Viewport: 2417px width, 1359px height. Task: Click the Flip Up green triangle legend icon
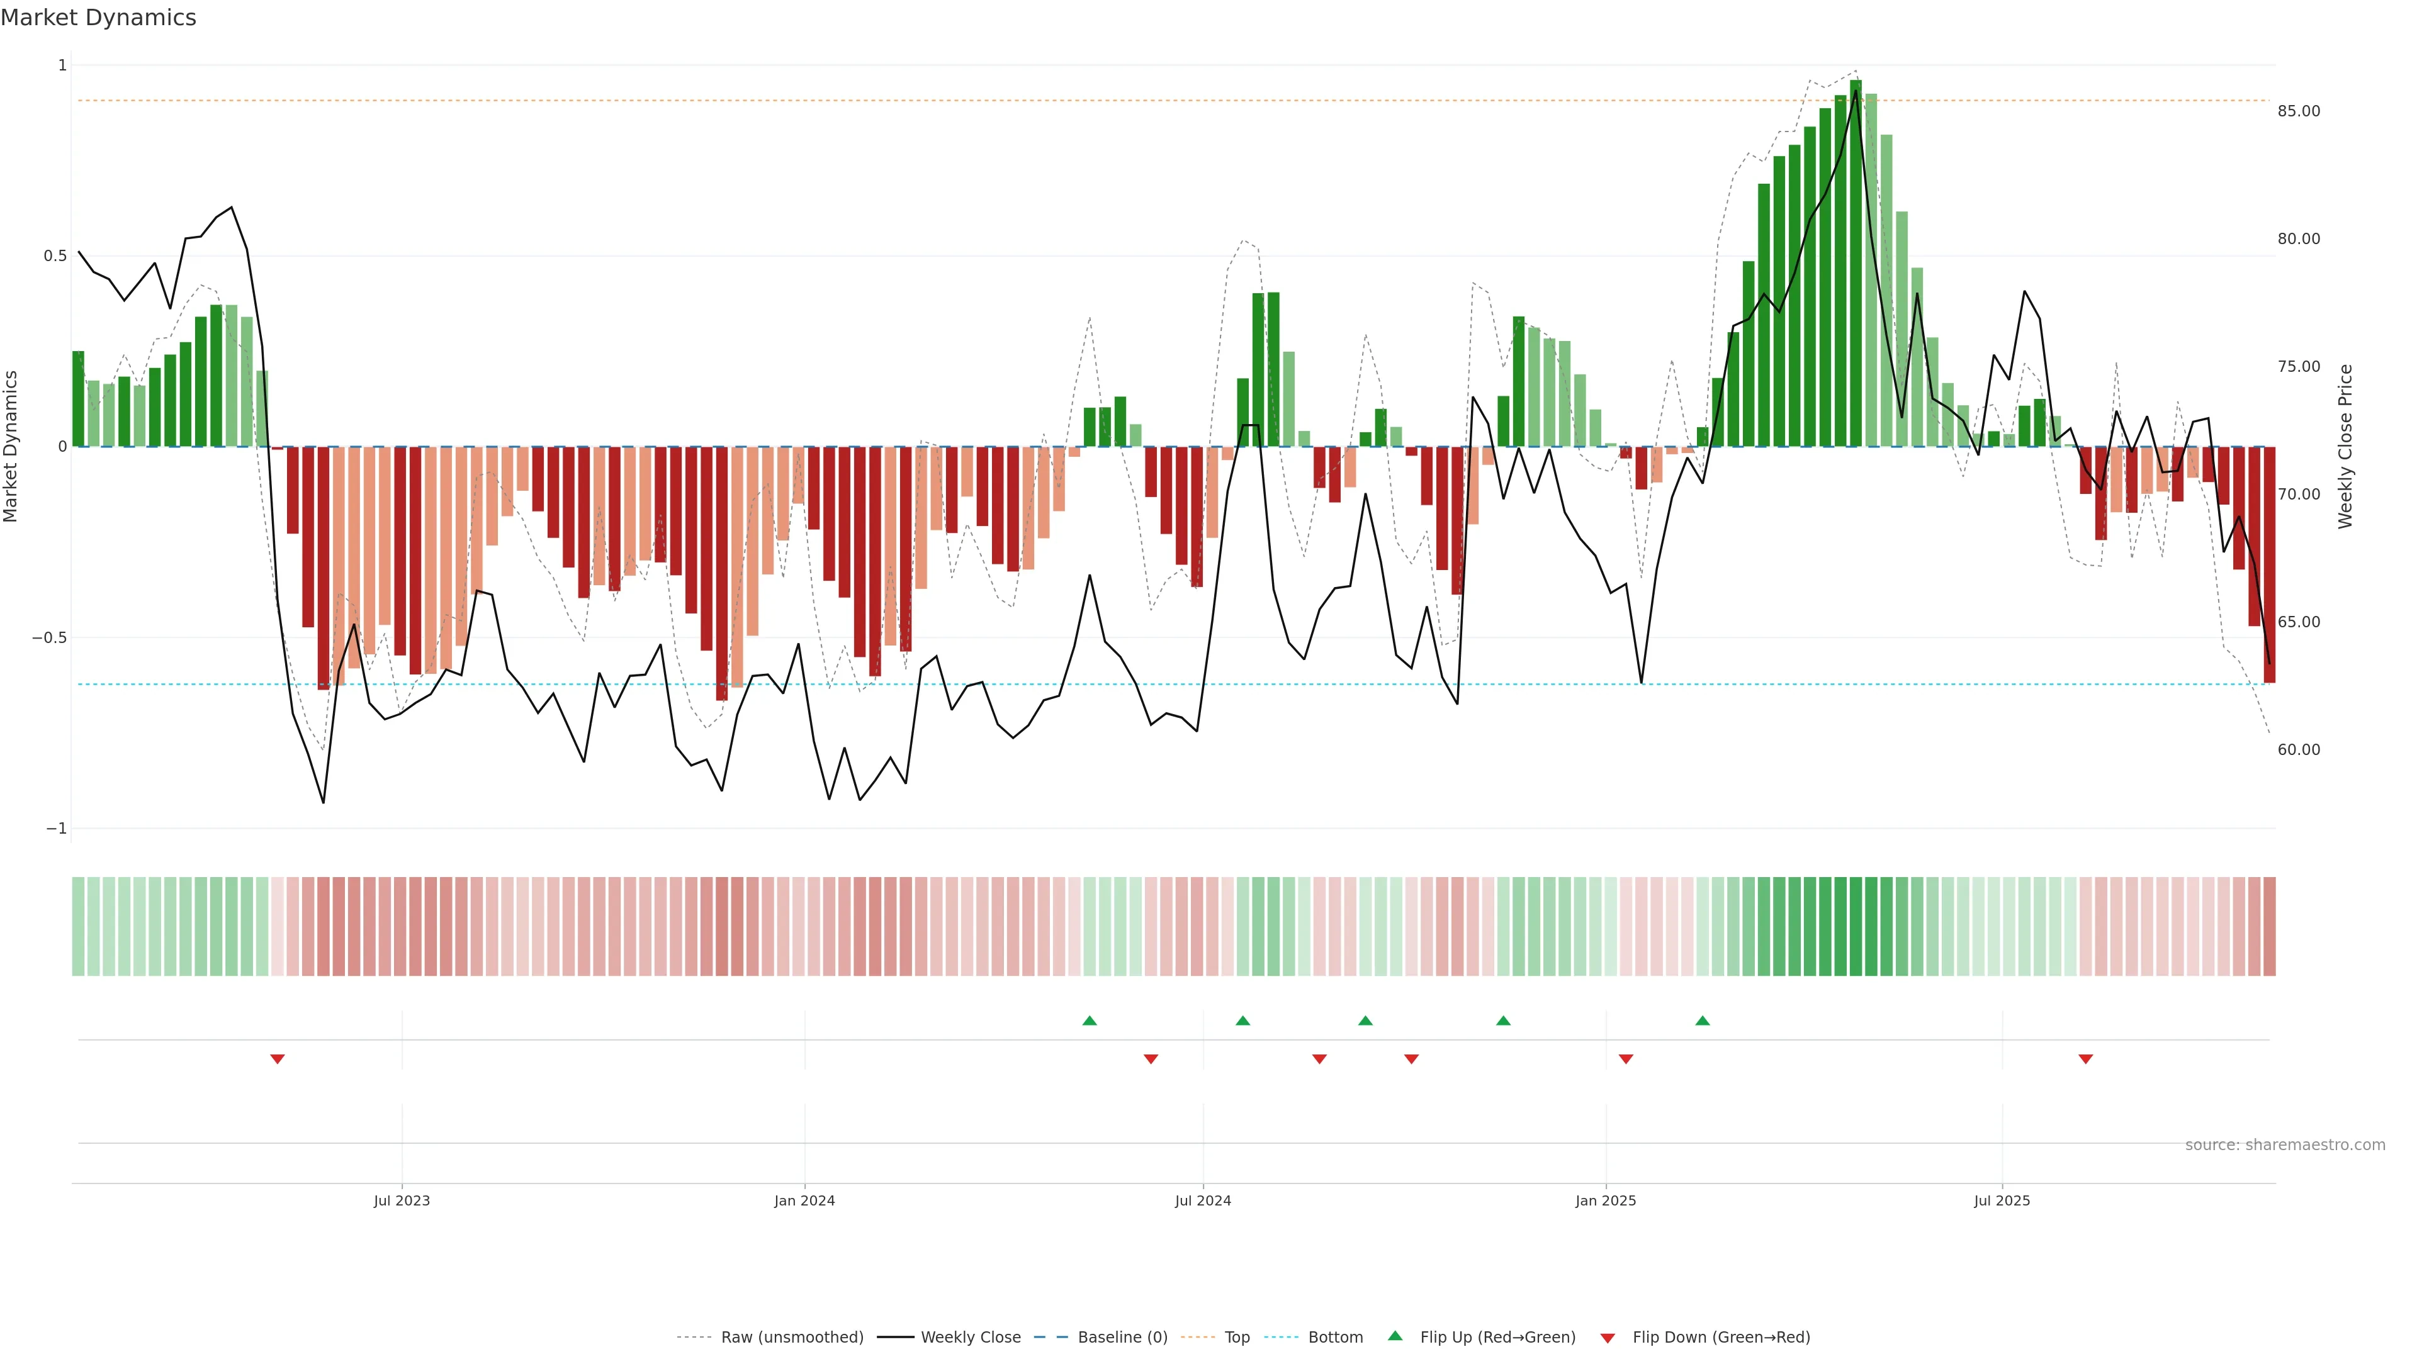click(1395, 1336)
